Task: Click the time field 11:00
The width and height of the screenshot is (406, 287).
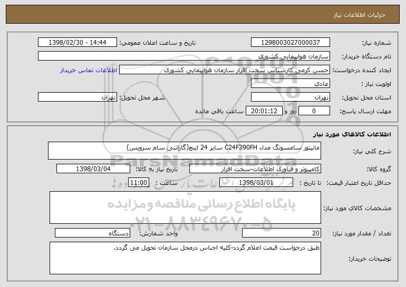Action: pos(139,183)
